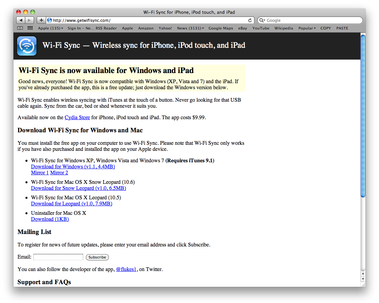Click uninstaller Download (1KB) link

(x=50, y=219)
